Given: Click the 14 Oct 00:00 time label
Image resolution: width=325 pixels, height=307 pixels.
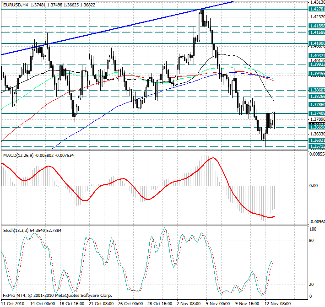Looking at the screenshot, I should 43,304.
